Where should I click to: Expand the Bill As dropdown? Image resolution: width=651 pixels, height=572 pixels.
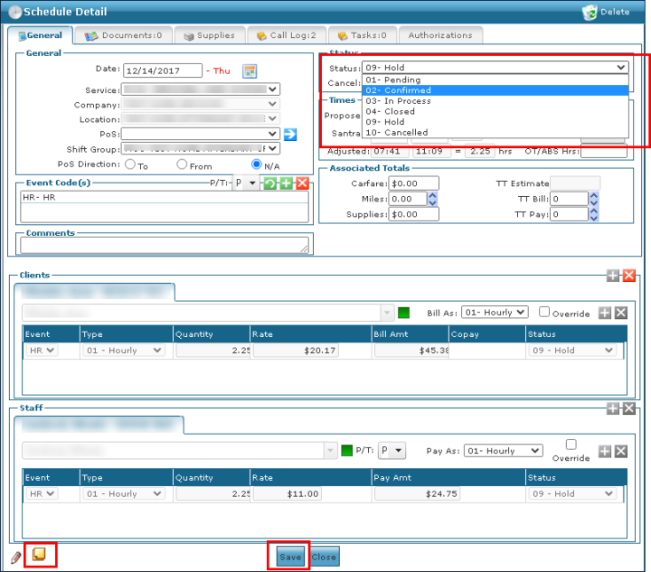pyautogui.click(x=494, y=313)
